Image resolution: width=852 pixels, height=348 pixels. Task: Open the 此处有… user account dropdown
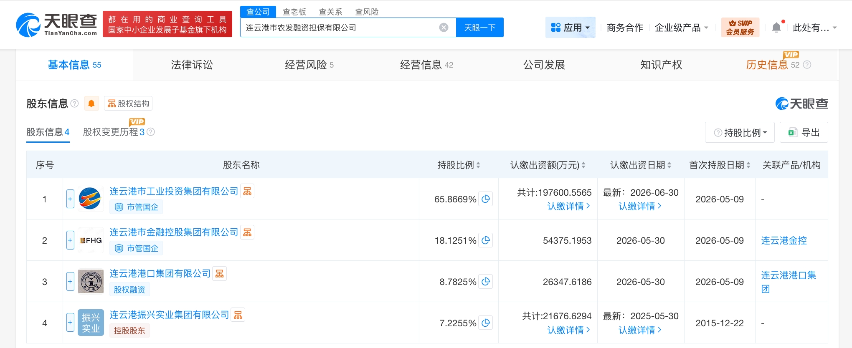[x=814, y=28]
